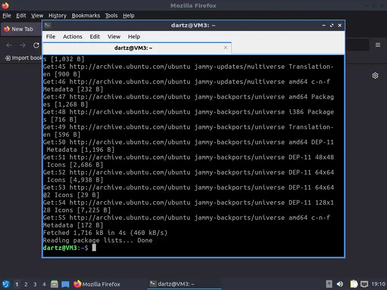Reload the page in Firefox
Screen dimensions: 387x290
[36, 45]
